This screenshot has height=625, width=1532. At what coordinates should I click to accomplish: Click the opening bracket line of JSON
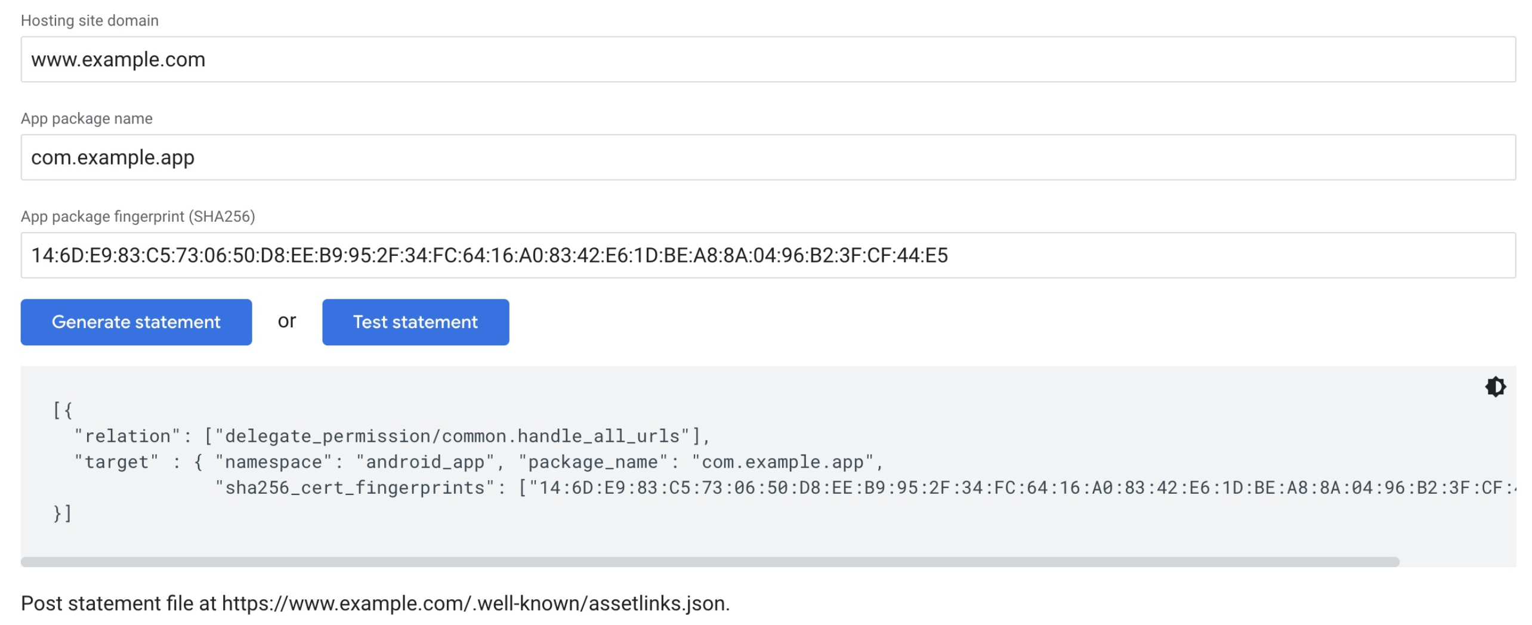(x=63, y=410)
